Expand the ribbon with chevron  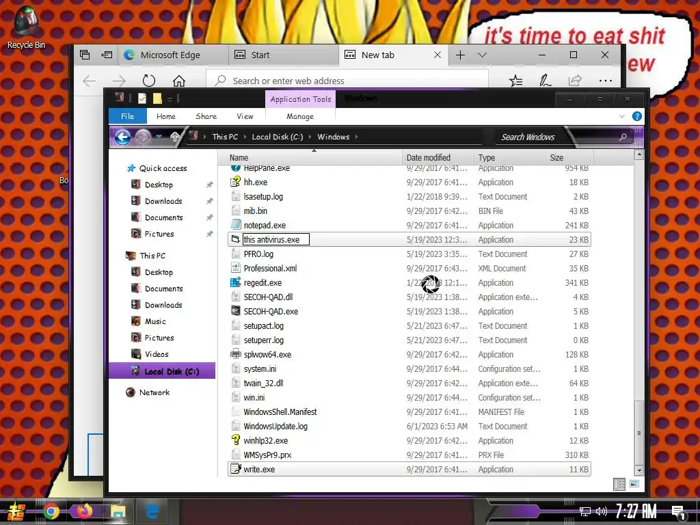[622, 116]
